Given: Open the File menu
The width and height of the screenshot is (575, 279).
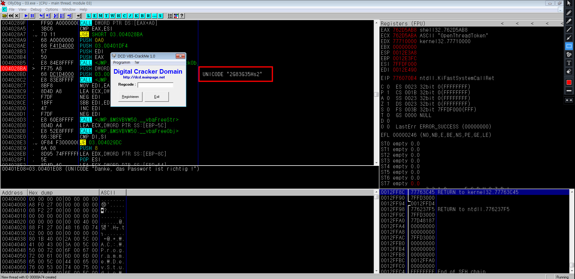Looking at the screenshot, I should (x=12, y=10).
